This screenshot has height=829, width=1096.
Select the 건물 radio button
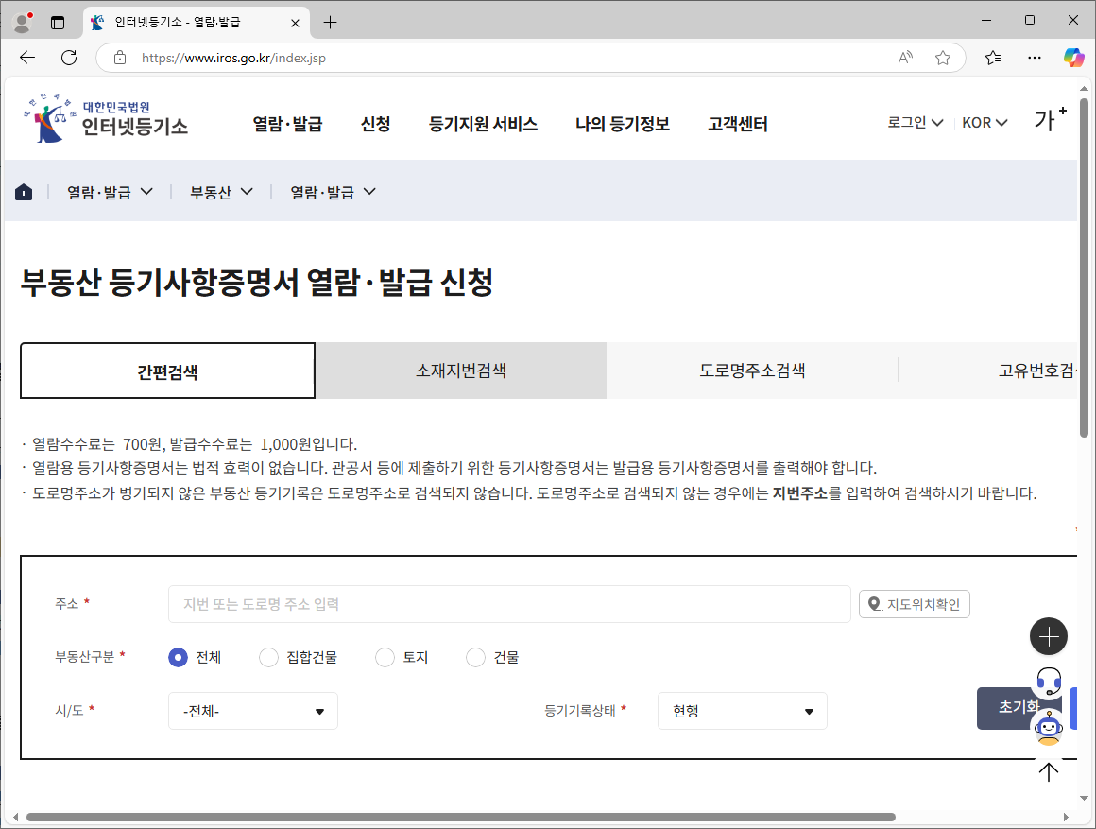point(475,657)
